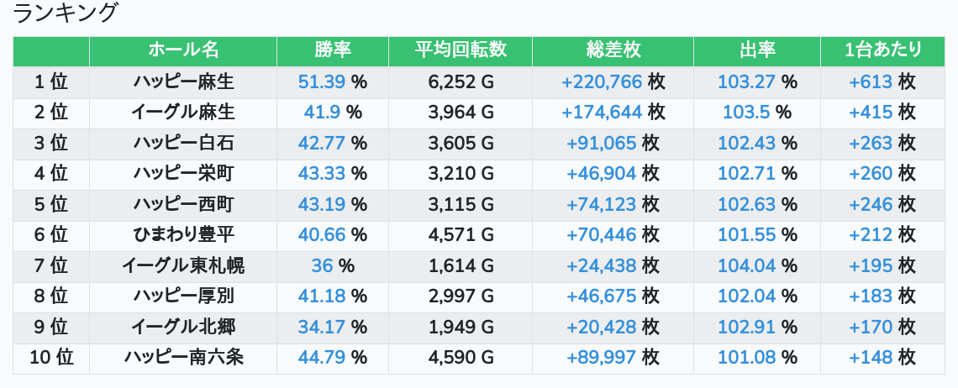This screenshot has height=388, width=958.
Task: Click the 総差枚 column header
Action: point(613,50)
